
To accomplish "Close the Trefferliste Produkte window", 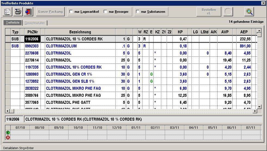I will point(263,3).
